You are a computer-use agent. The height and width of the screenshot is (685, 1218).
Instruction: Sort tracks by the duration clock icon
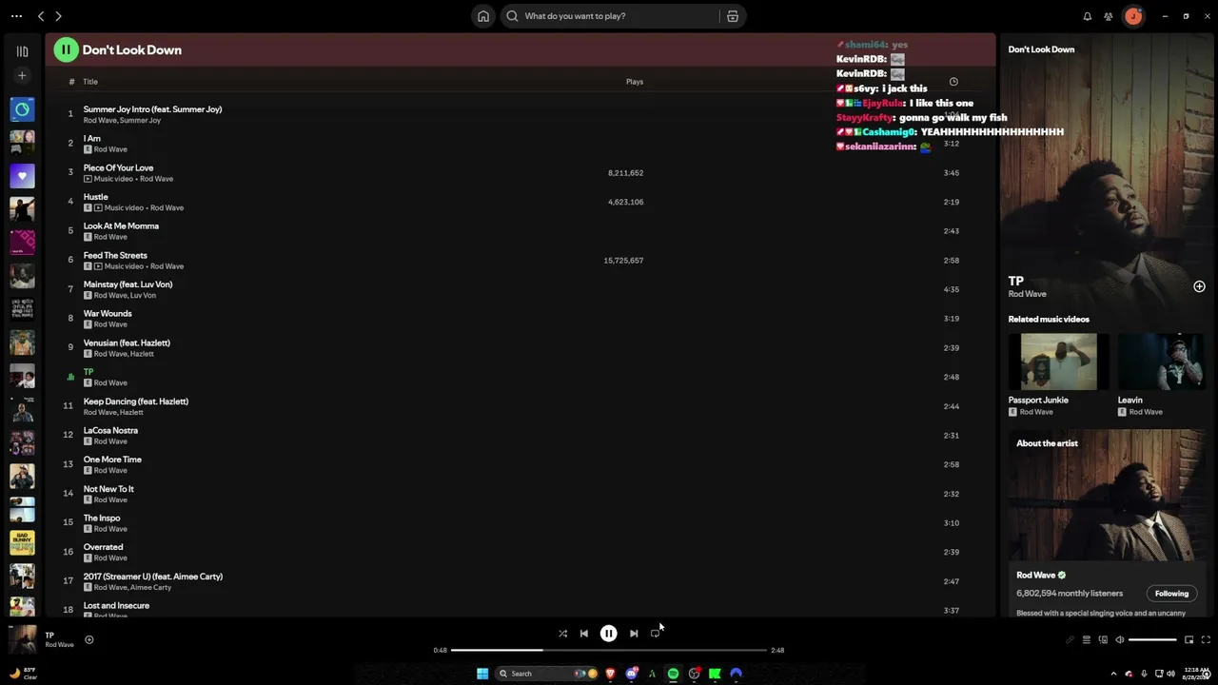pos(953,82)
